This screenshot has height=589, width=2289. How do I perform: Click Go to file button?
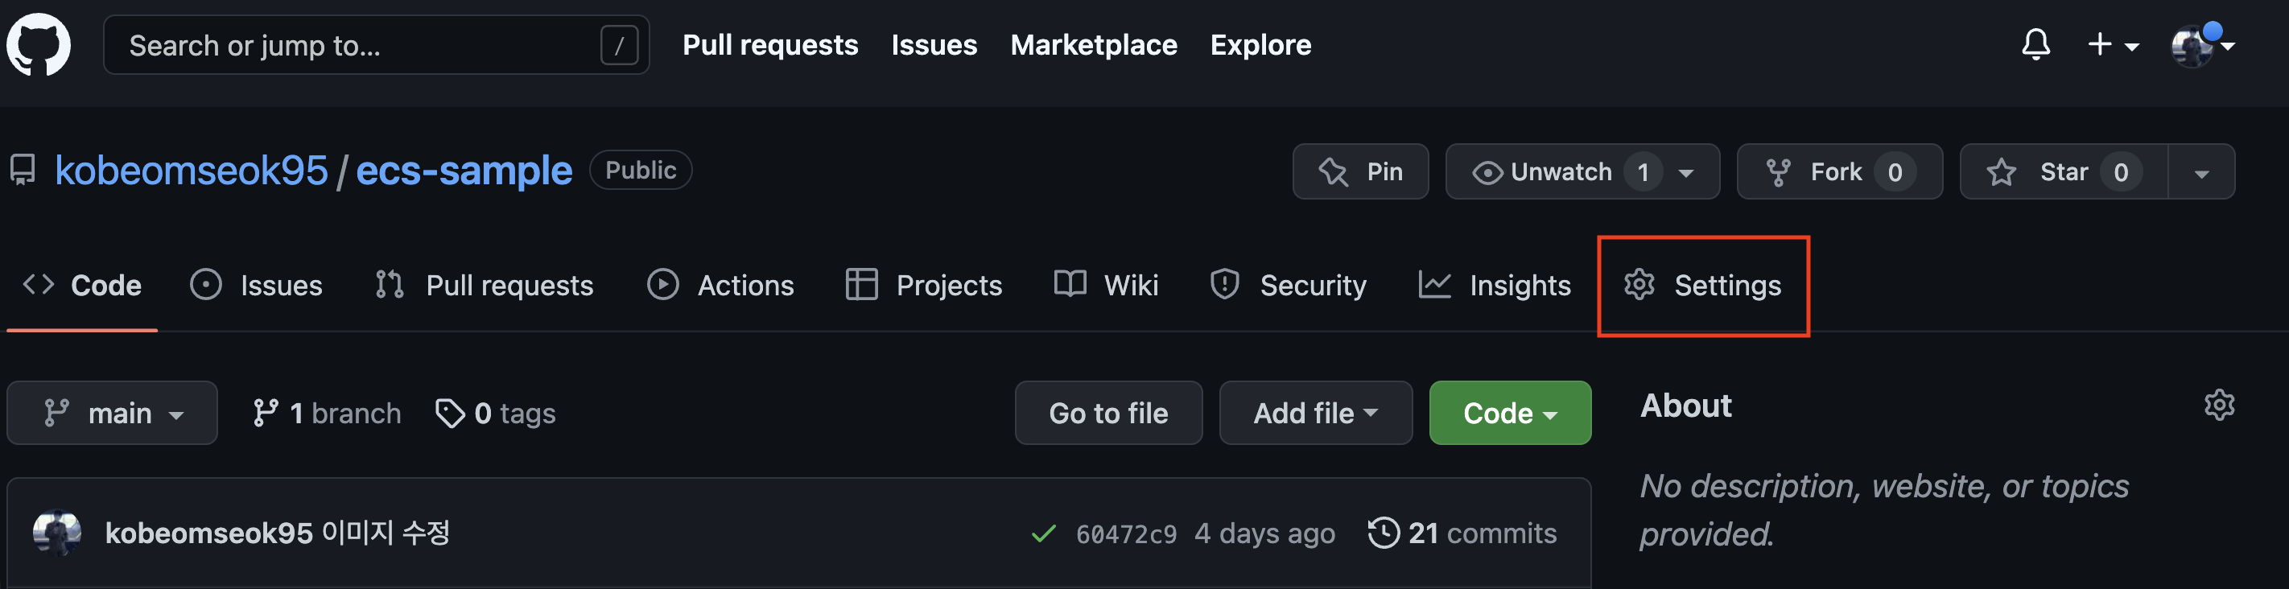(x=1108, y=413)
